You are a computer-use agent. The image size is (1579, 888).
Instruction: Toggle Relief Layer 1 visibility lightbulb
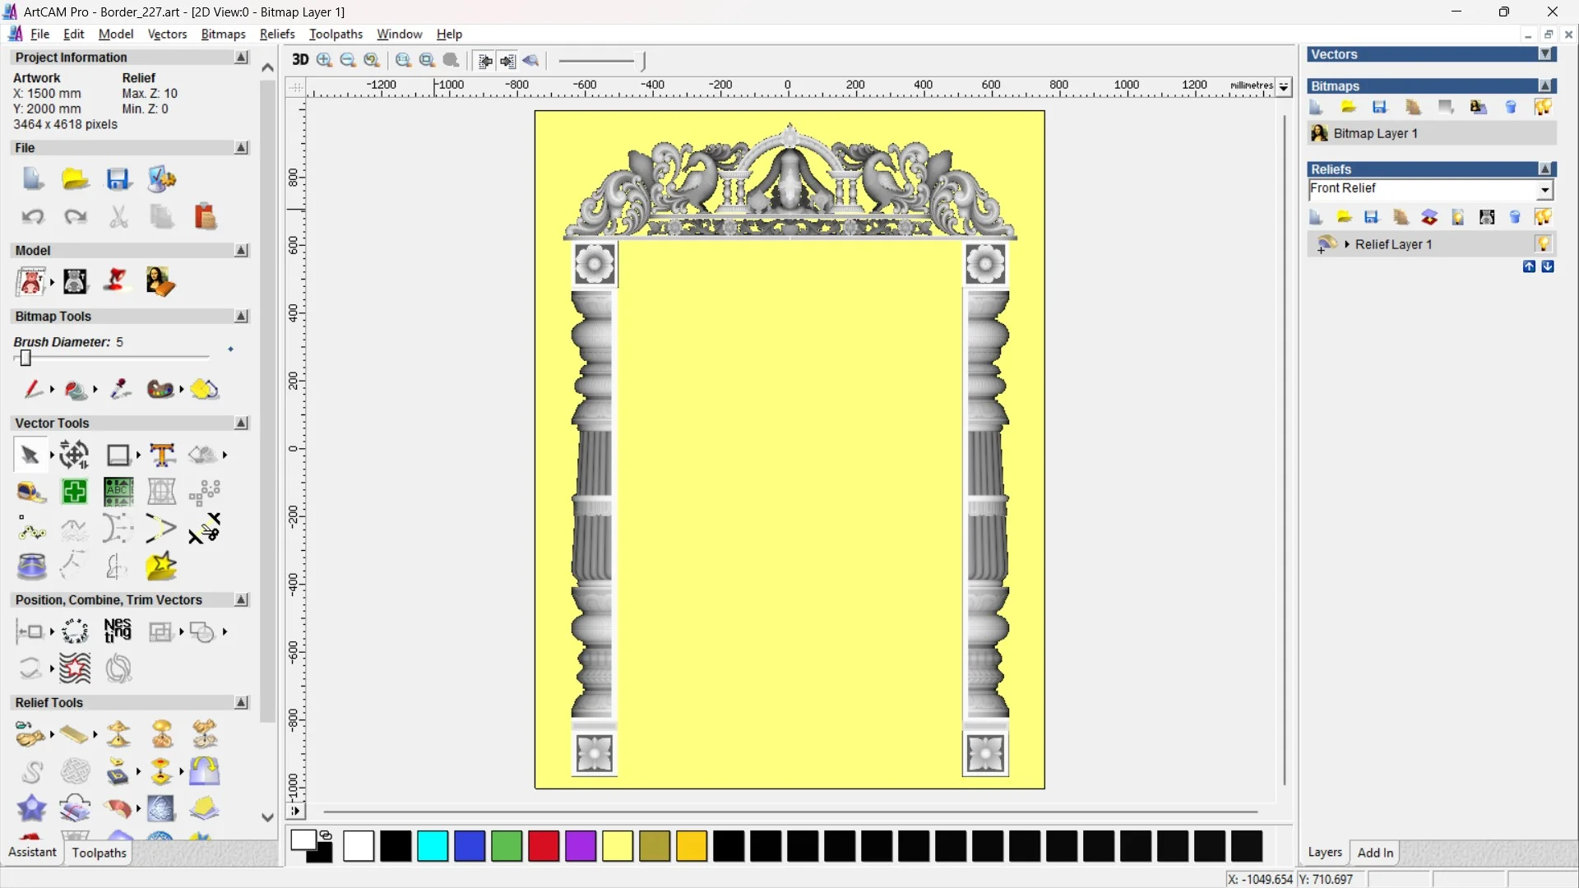1543,244
